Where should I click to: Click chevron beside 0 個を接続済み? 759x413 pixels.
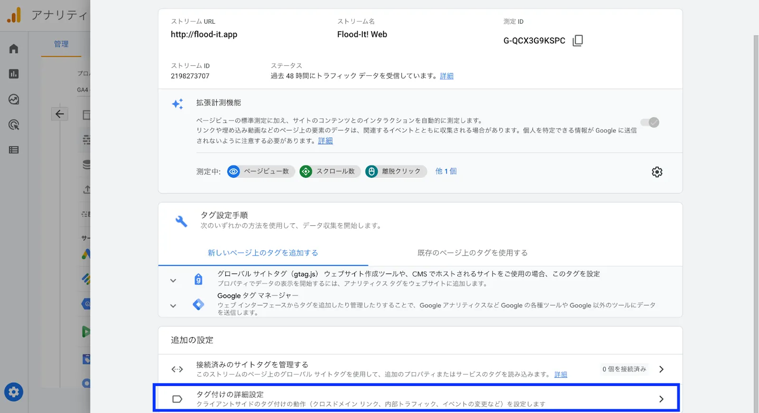(661, 369)
